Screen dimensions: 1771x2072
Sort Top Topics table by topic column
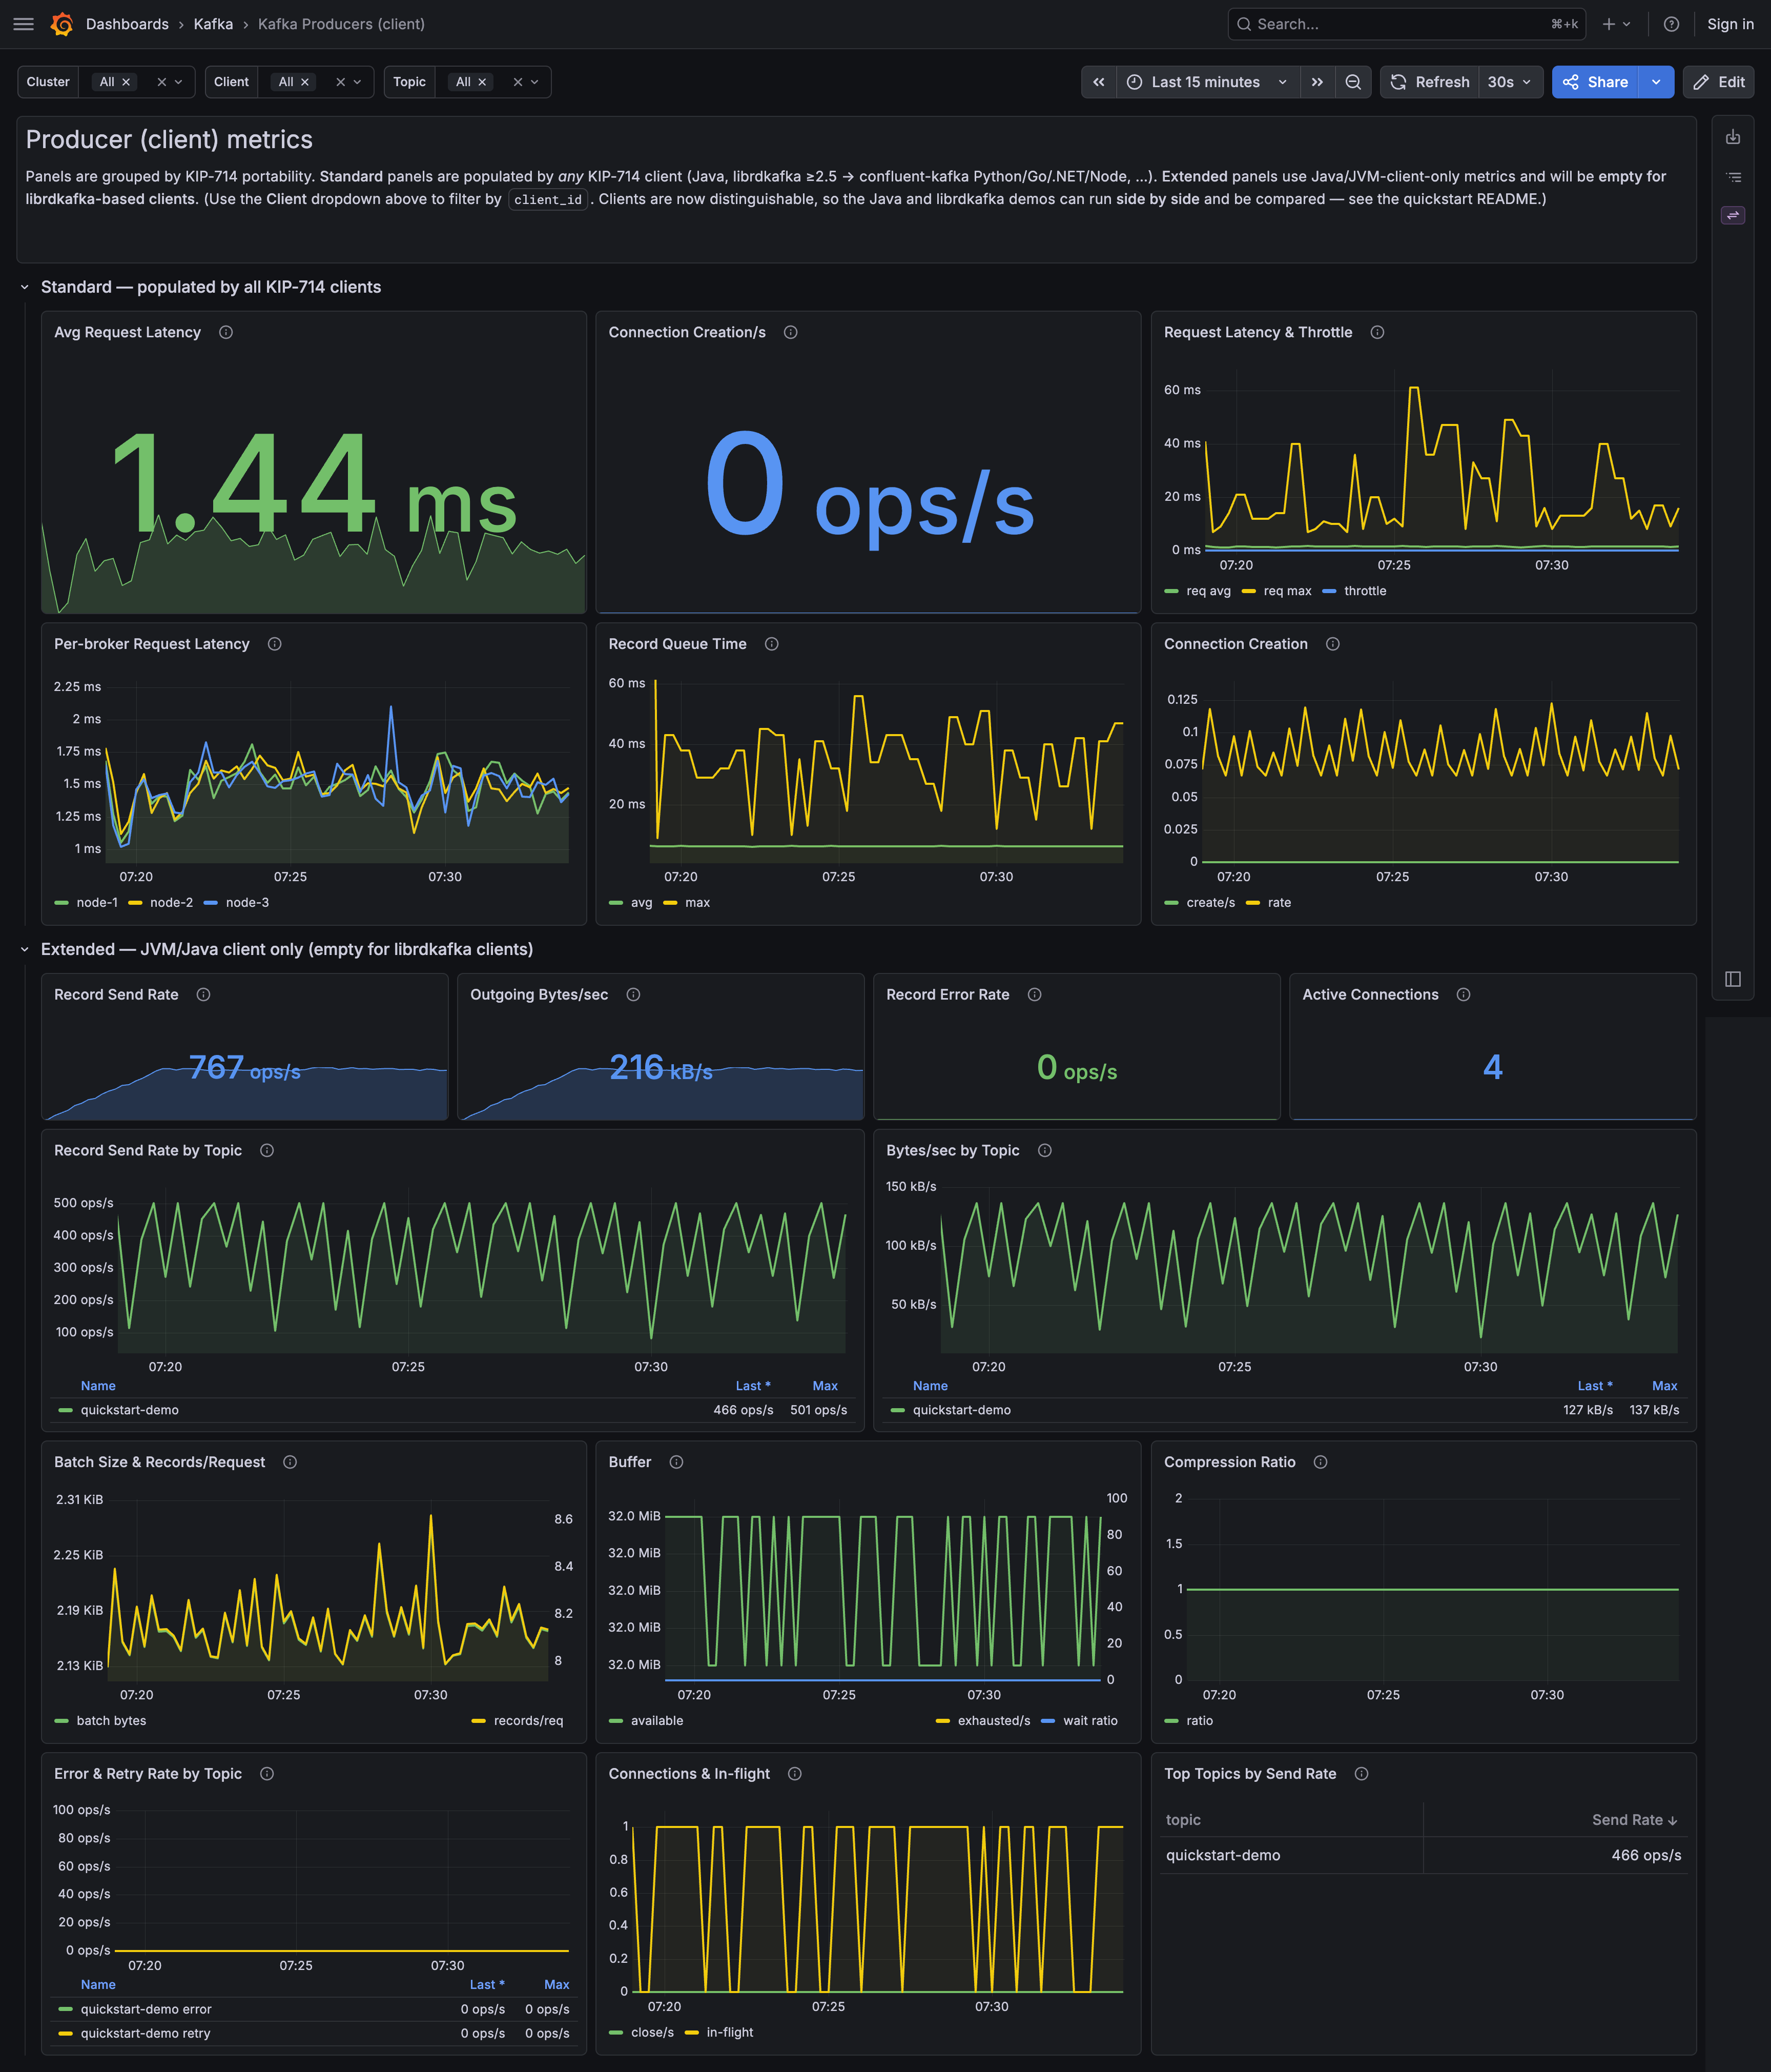coord(1183,1820)
